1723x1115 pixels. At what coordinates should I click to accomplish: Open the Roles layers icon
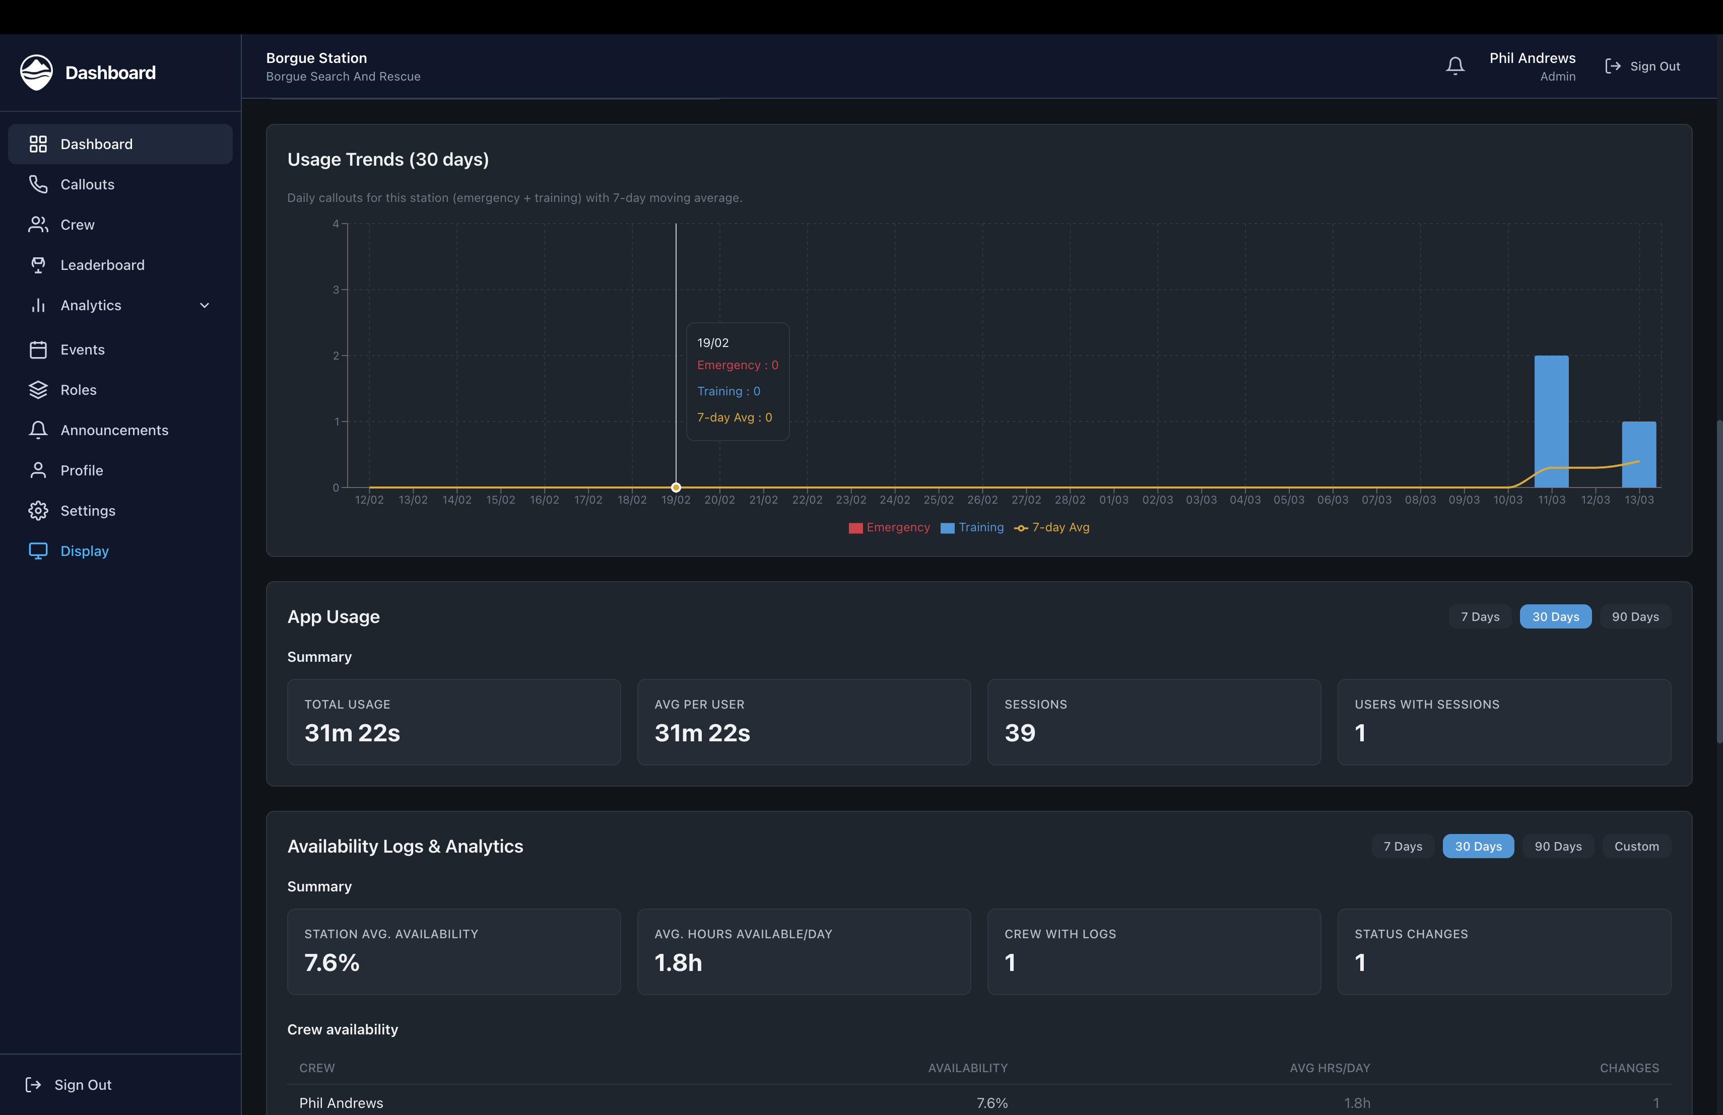(x=38, y=389)
